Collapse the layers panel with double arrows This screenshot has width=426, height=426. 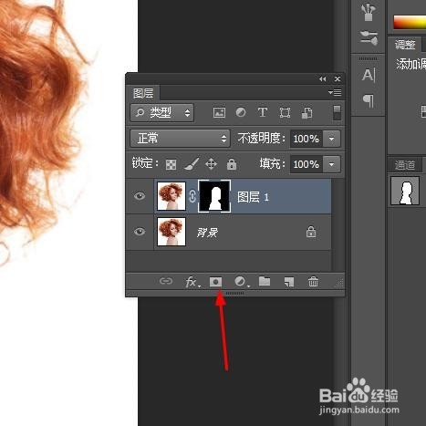coord(323,79)
